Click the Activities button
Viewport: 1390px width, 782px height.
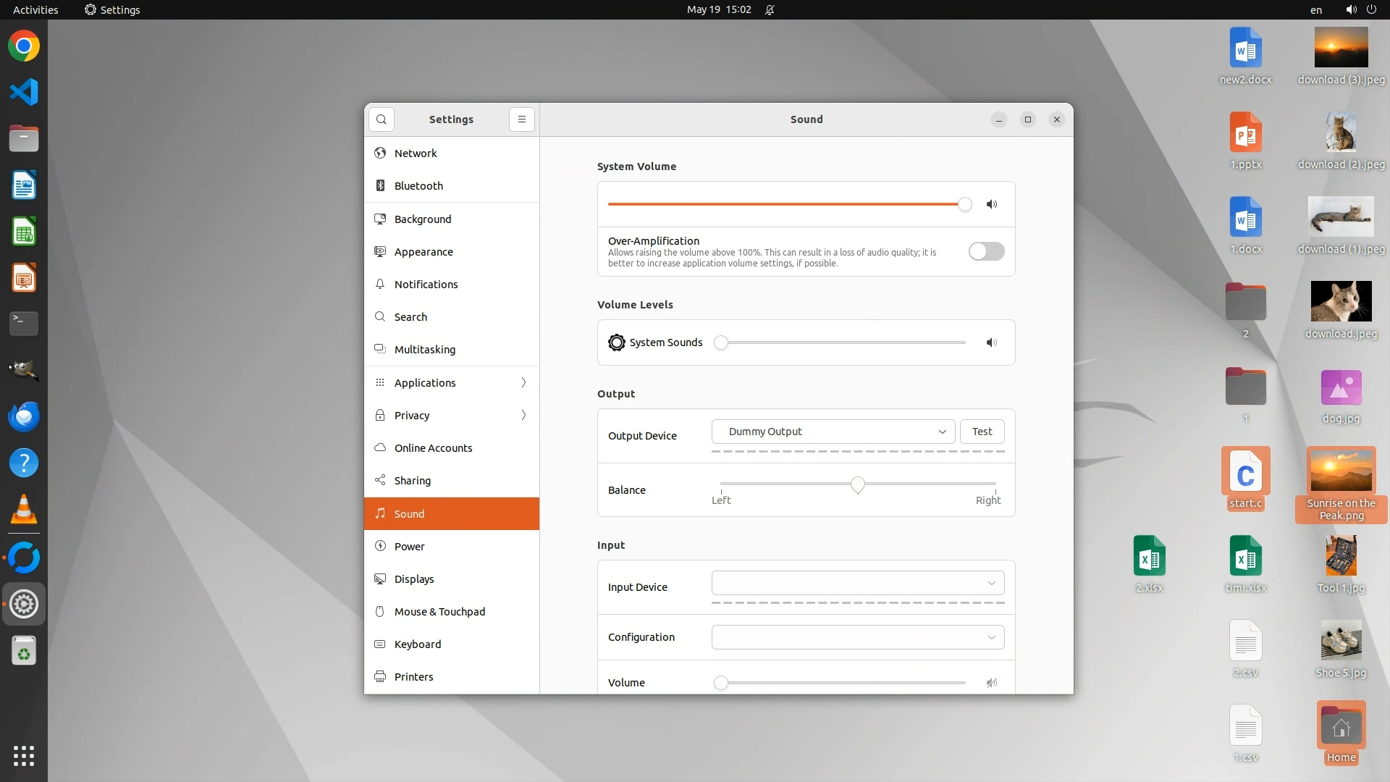click(x=35, y=10)
